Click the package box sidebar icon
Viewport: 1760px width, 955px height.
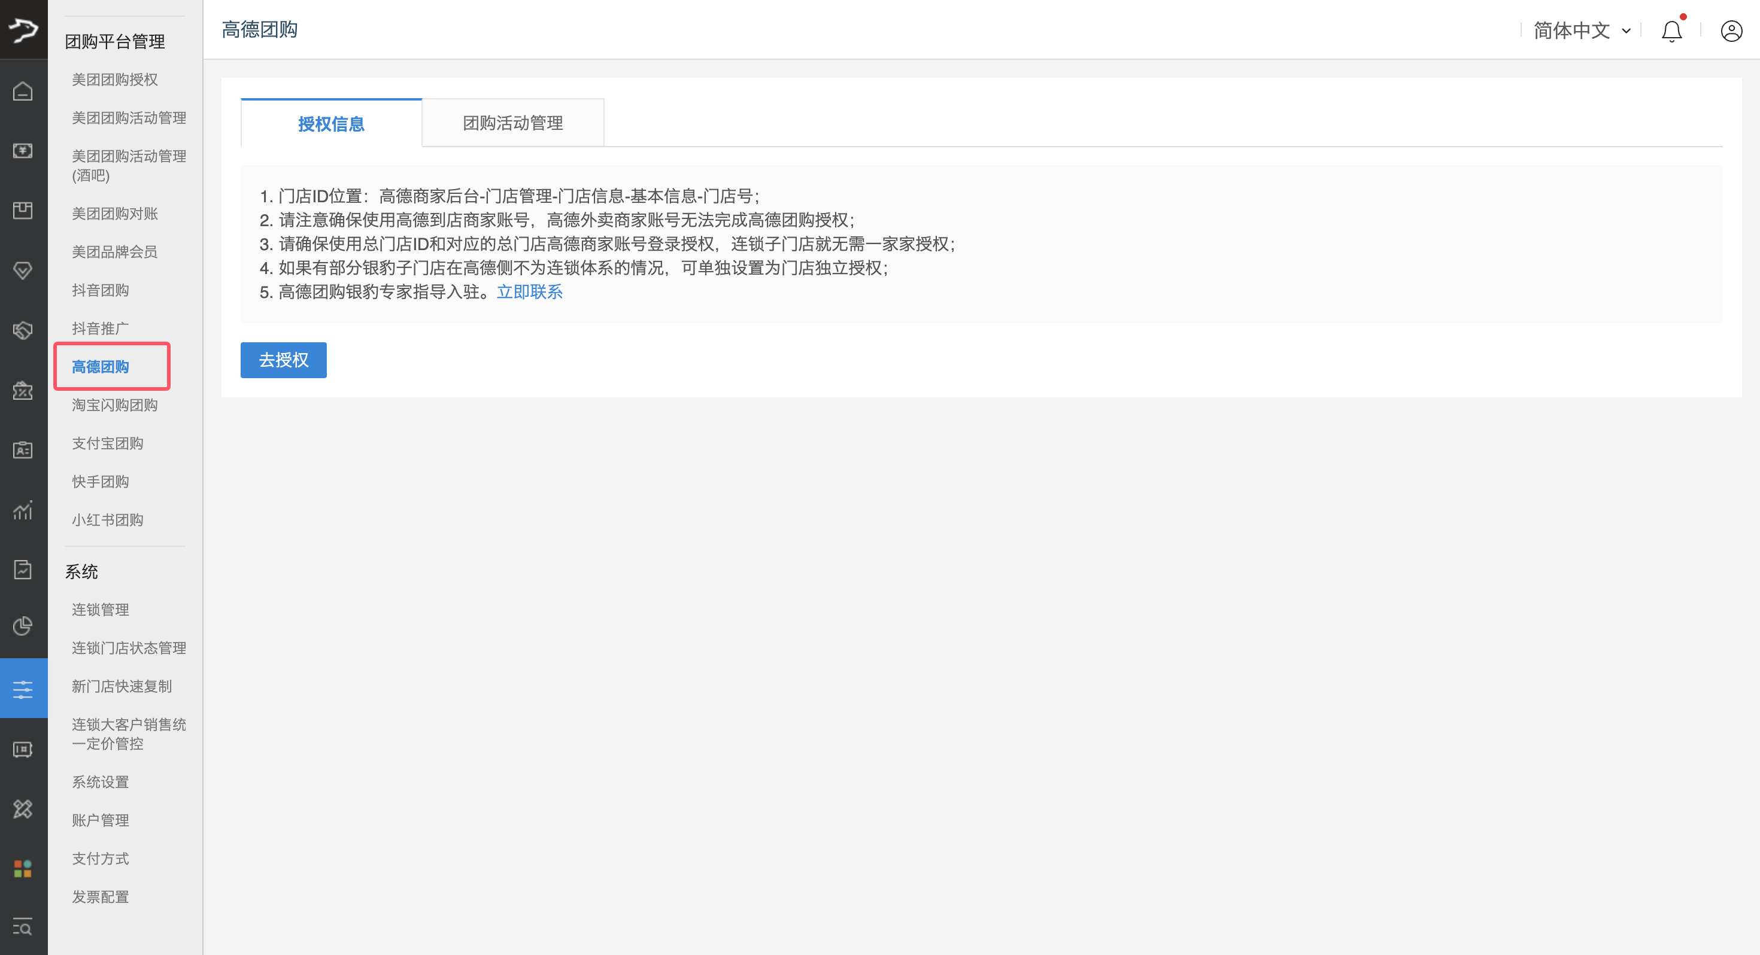point(23,209)
